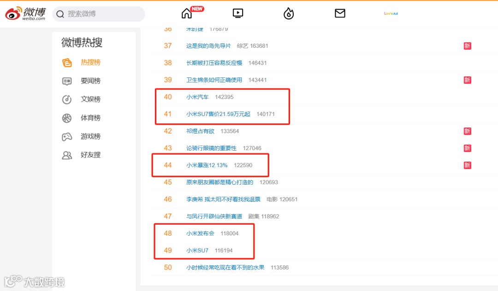
Task: Open topic 李庚希 摇太阳不好看找我退票
Action: click(x=223, y=199)
